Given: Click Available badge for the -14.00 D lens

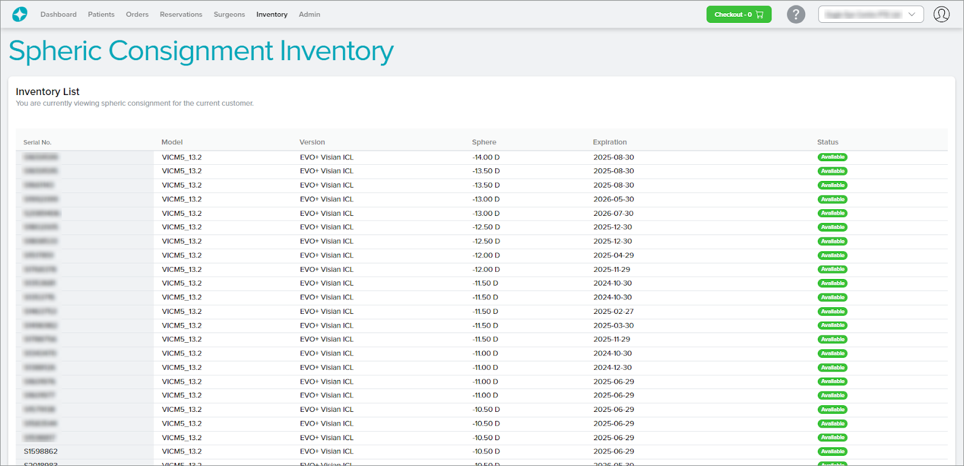Looking at the screenshot, I should pos(832,158).
